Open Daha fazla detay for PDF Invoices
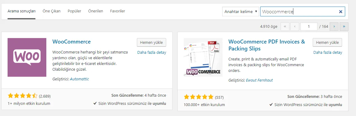 pyautogui.click(x=328, y=52)
